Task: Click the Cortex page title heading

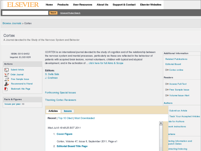Action: (x=9, y=35)
